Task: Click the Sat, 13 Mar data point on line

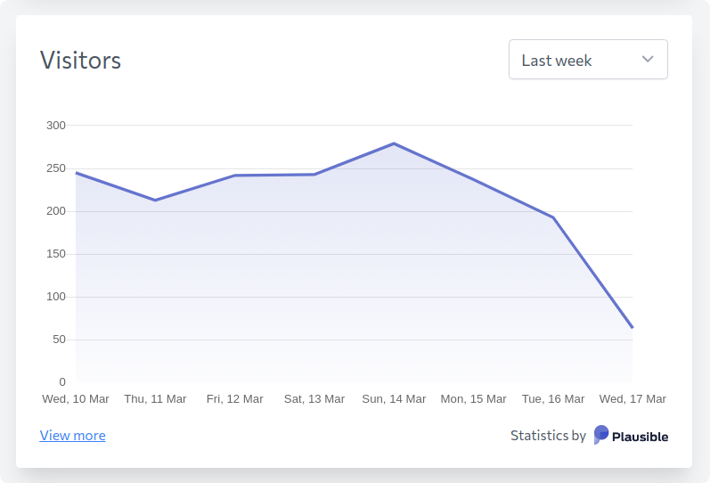Action: [314, 175]
